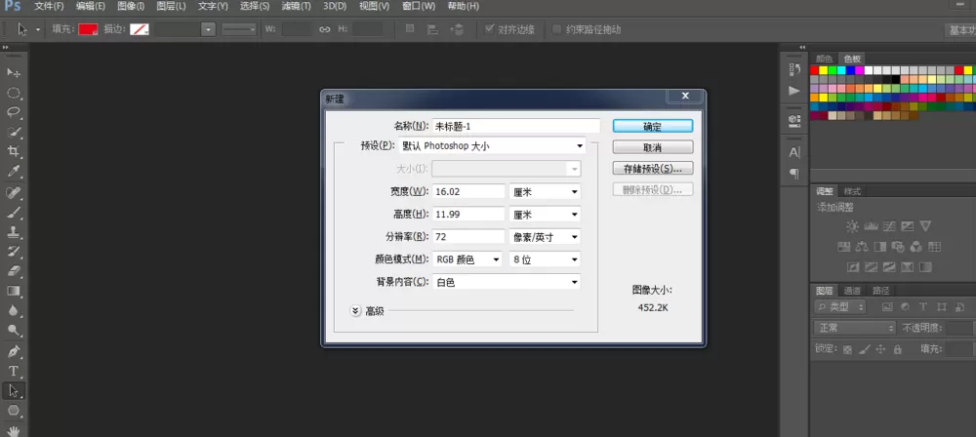
Task: Toggle lock transparent pixels in Layers
Action: (847, 350)
